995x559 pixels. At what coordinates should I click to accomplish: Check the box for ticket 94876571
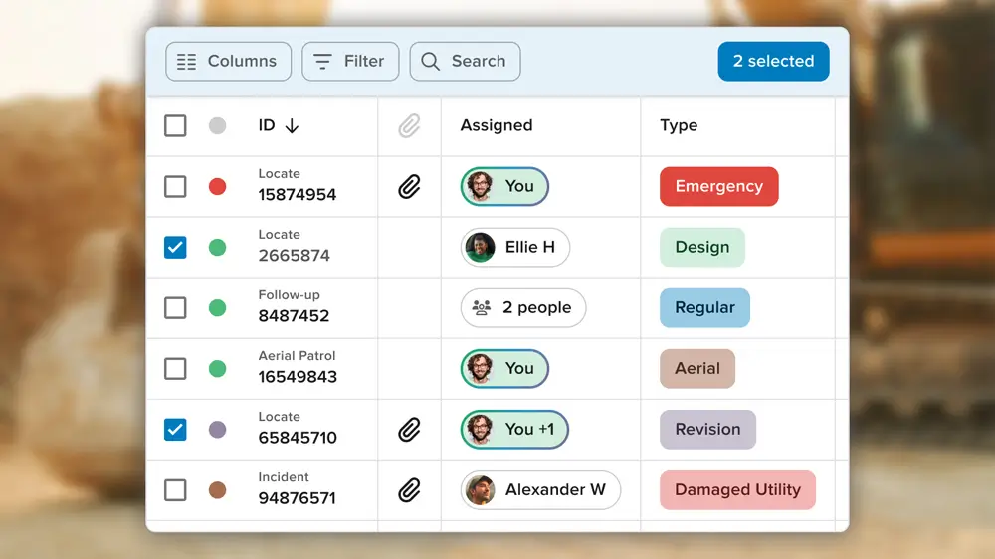[175, 490]
